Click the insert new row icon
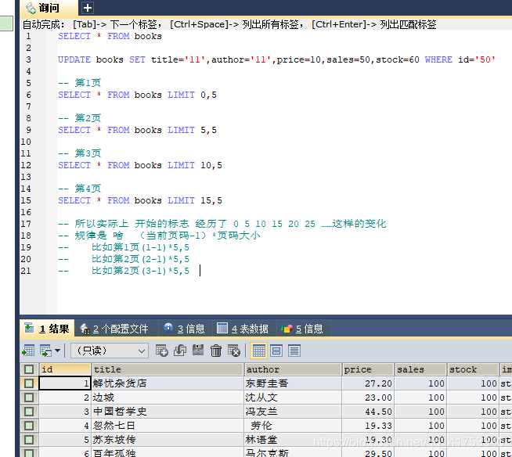This screenshot has height=457, width=512. (x=161, y=351)
